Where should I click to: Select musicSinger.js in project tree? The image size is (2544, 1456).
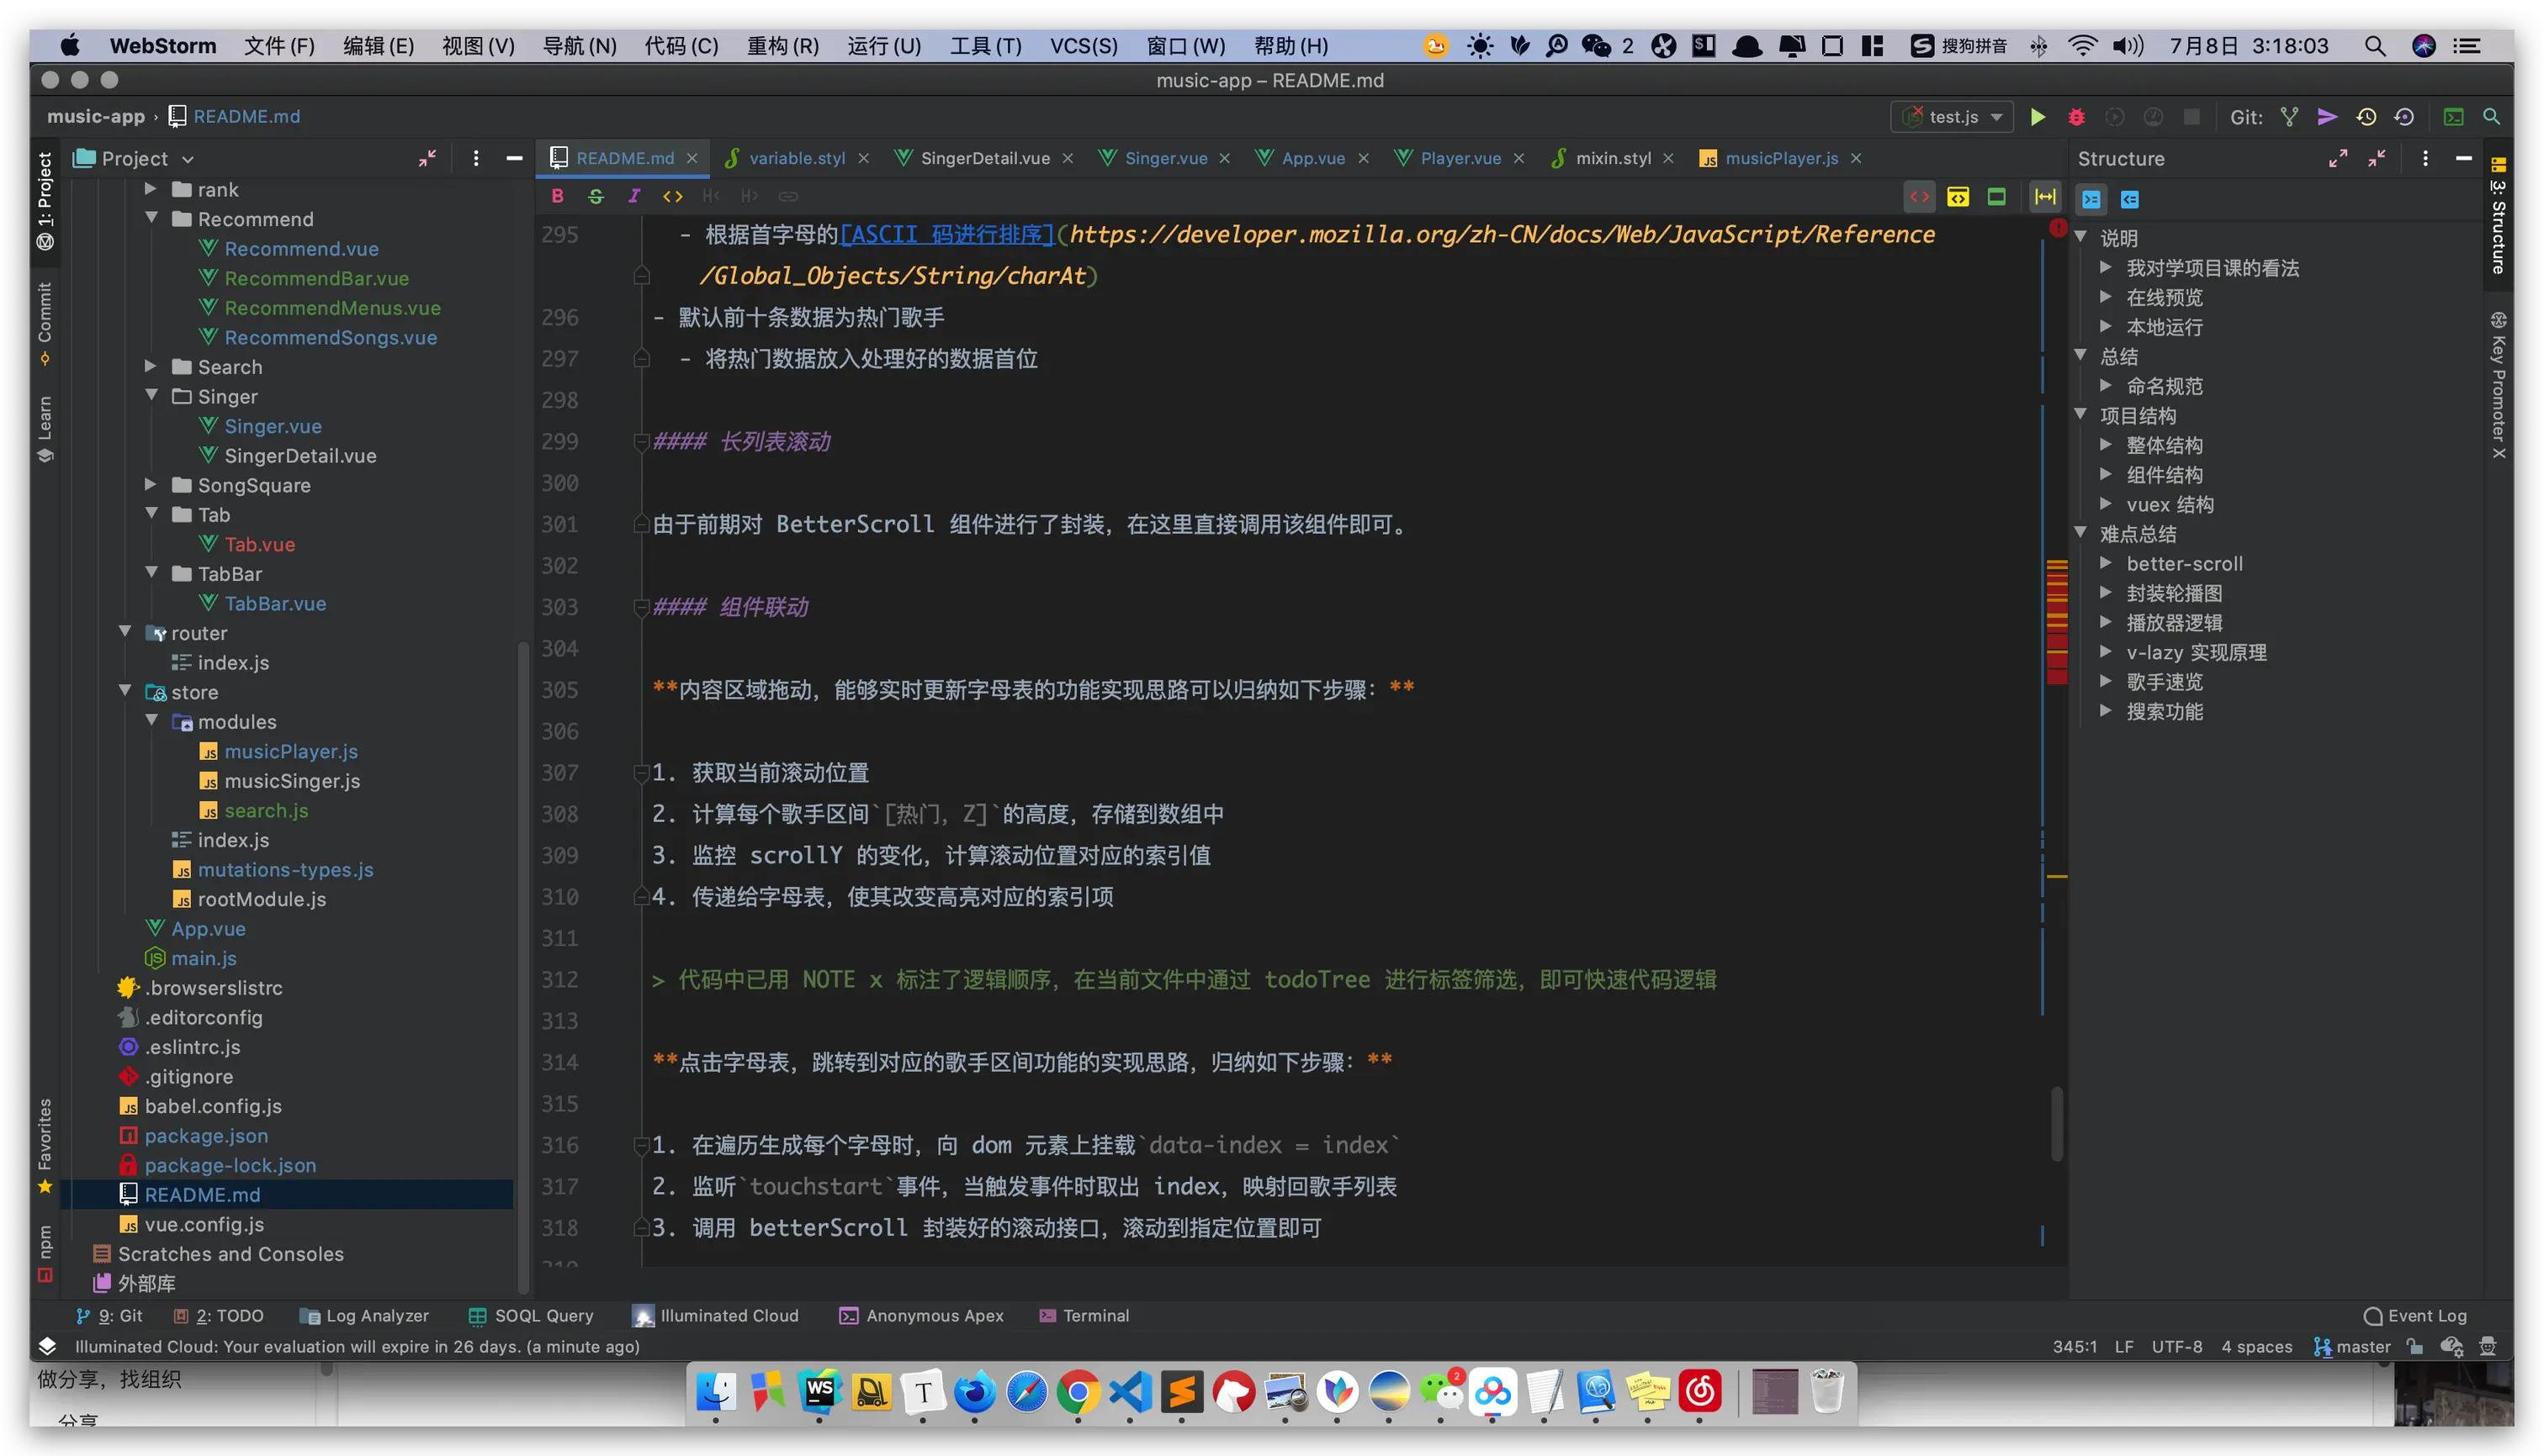[x=291, y=781]
